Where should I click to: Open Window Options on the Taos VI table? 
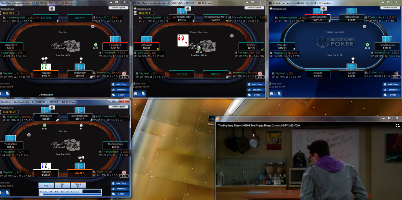pos(254,7)
